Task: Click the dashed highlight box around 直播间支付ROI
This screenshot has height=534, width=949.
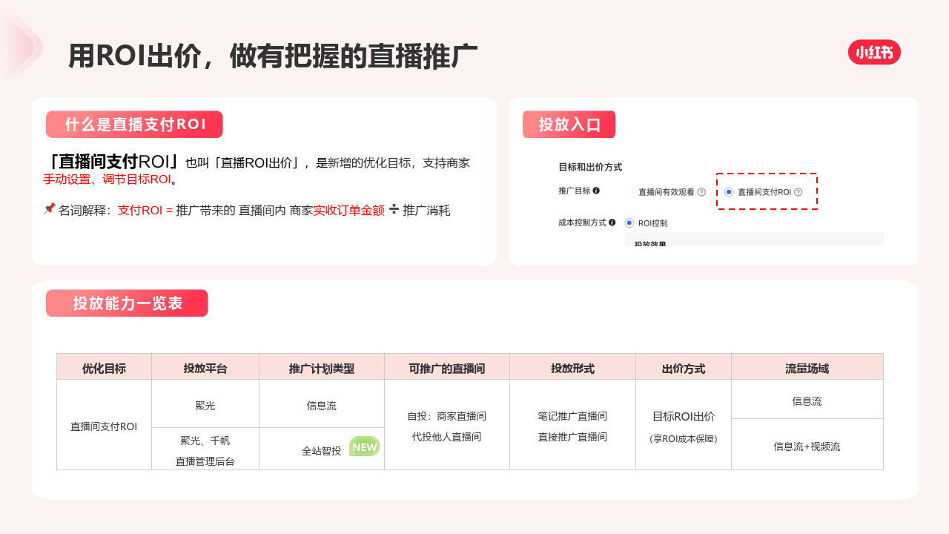Action: coord(767,191)
